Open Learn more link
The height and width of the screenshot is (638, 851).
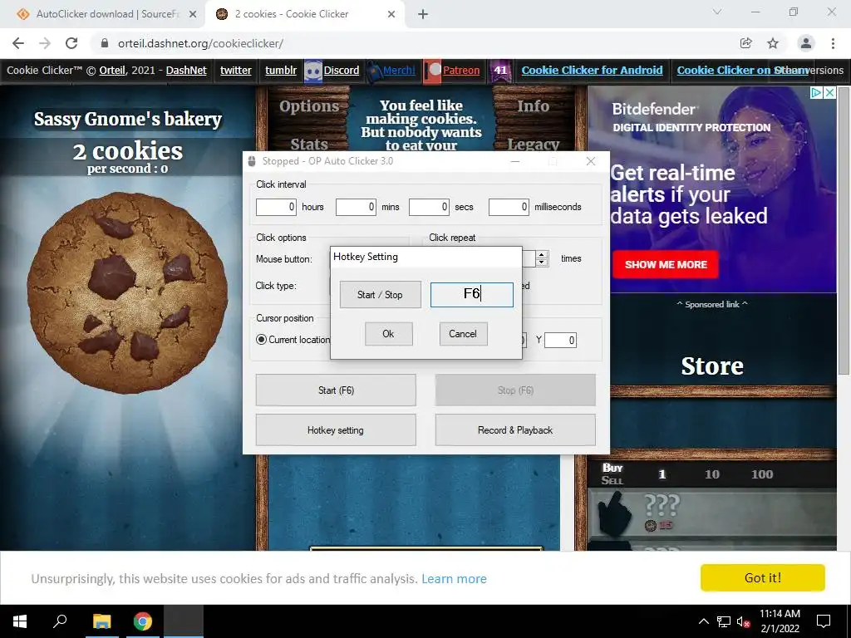point(455,579)
